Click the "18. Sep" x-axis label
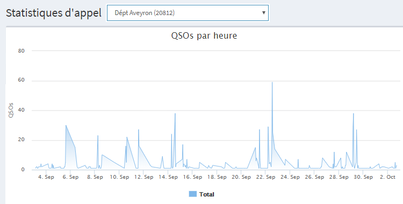403x204 pixels. [x=217, y=177]
